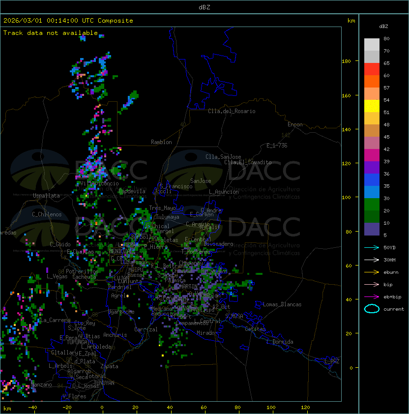
Task: Click the 'Carrizal' map label
Action: (146, 329)
